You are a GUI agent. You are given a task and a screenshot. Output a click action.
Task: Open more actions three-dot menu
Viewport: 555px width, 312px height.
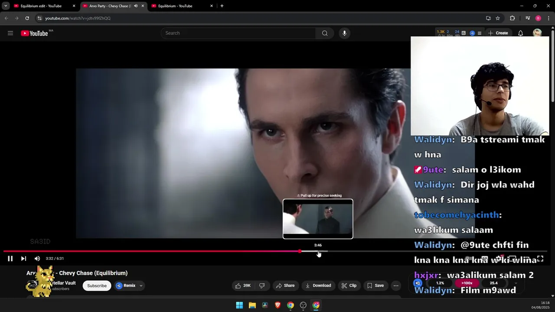[x=396, y=286]
